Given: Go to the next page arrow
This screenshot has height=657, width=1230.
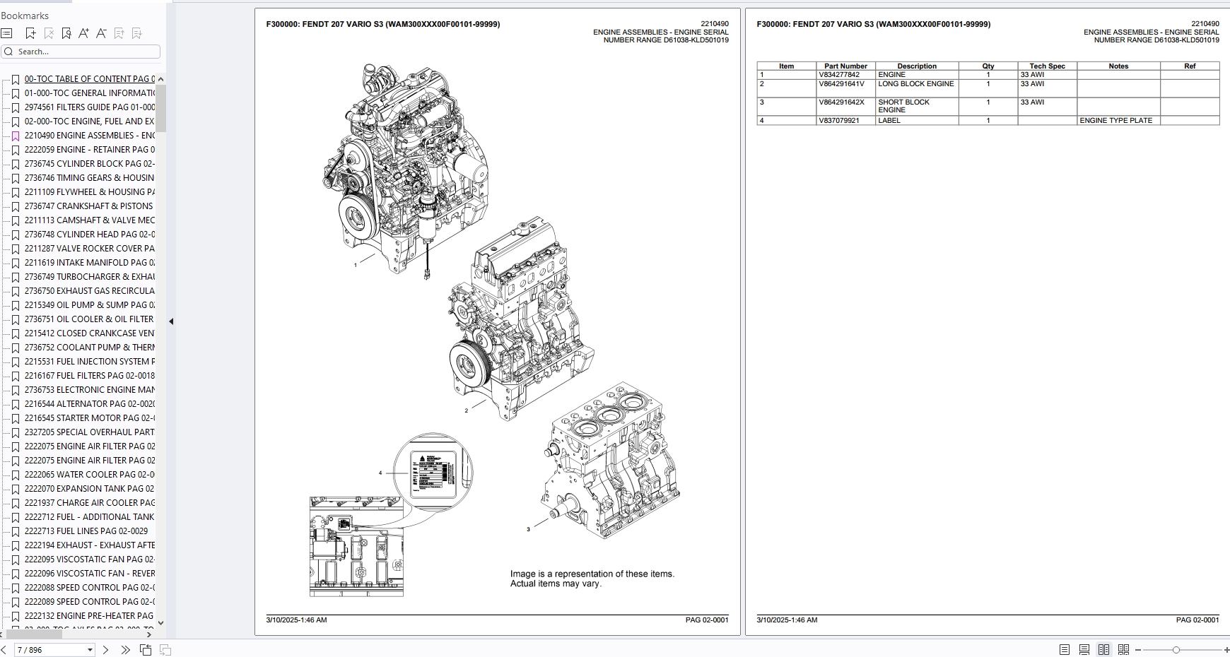Looking at the screenshot, I should coord(106,650).
